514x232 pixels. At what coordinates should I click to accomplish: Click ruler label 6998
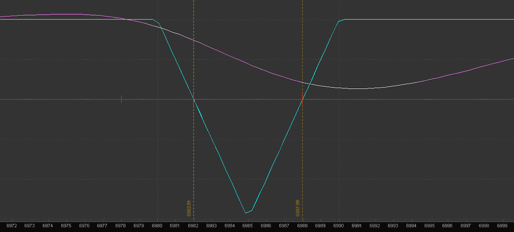click(x=484, y=226)
